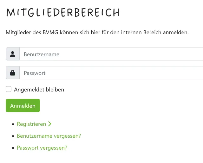Open the Benutzername vergessen? link
The width and height of the screenshot is (203, 163).
(x=49, y=136)
